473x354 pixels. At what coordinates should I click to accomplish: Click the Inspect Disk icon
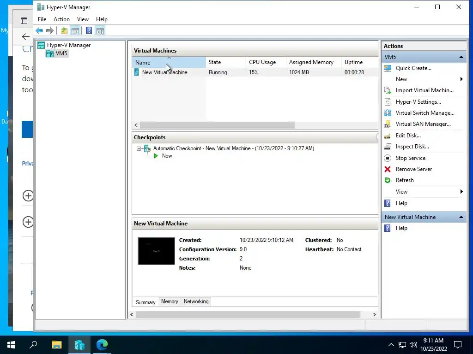388,147
